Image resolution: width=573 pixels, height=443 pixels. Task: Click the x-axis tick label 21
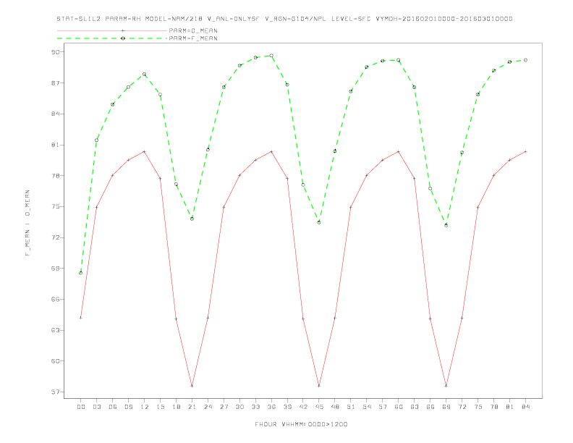(x=192, y=407)
